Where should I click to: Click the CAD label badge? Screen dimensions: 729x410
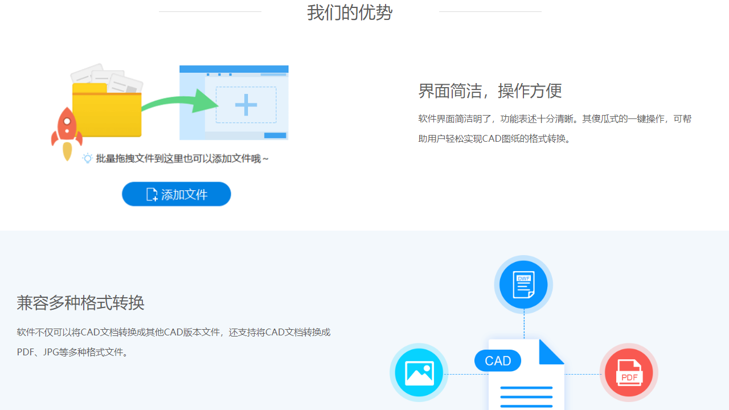(x=497, y=360)
